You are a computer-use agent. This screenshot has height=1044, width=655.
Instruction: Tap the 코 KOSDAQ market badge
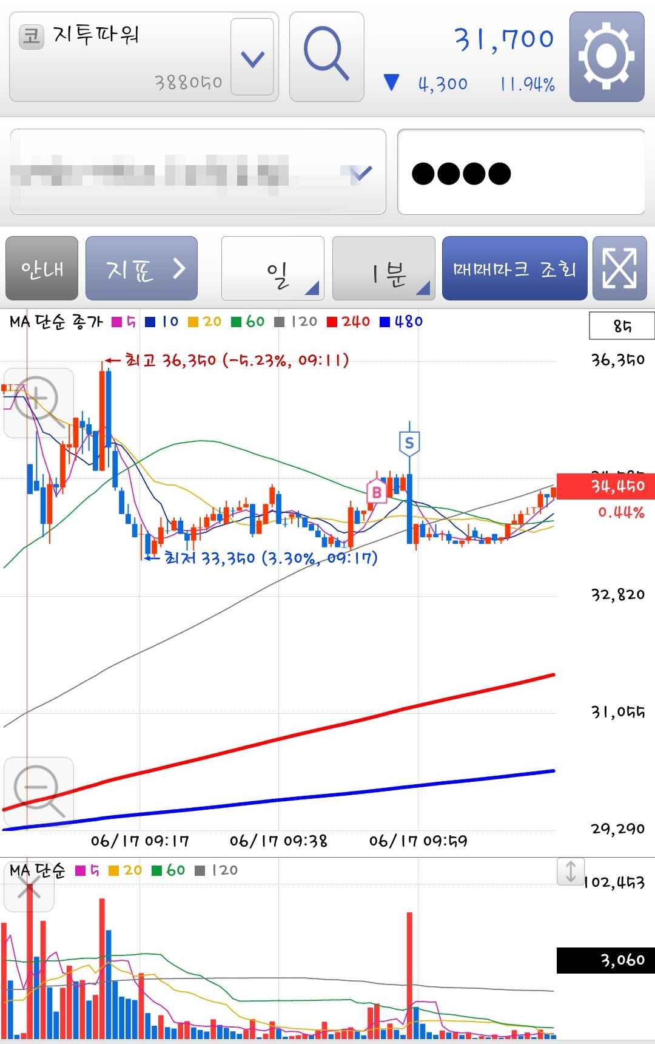coord(32,36)
